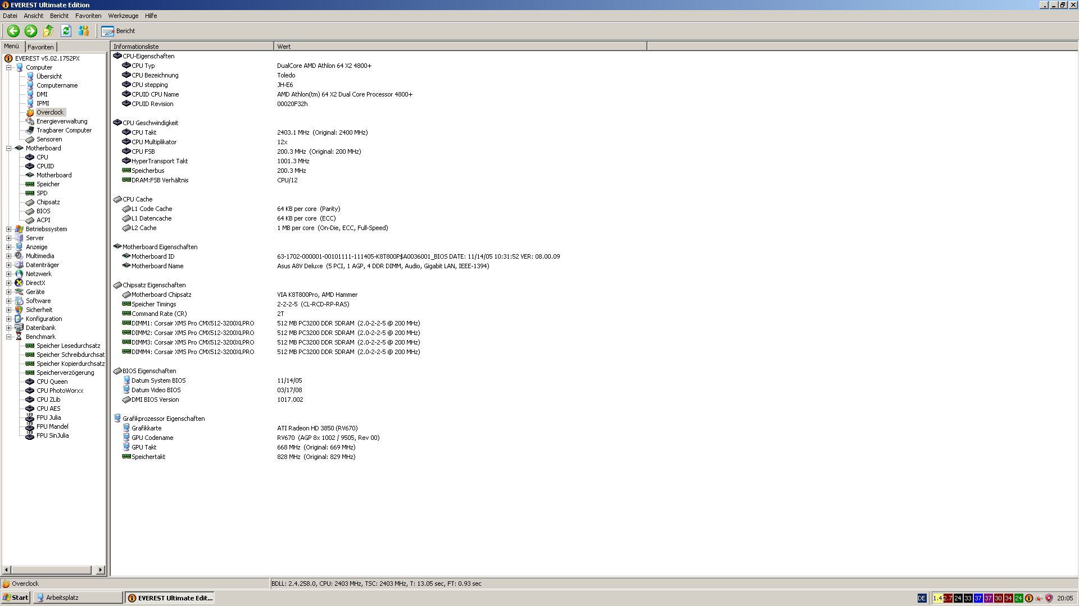Viewport: 1079px width, 606px height.
Task: Select Speicher Lesedurchsatz benchmark
Action: click(x=68, y=346)
